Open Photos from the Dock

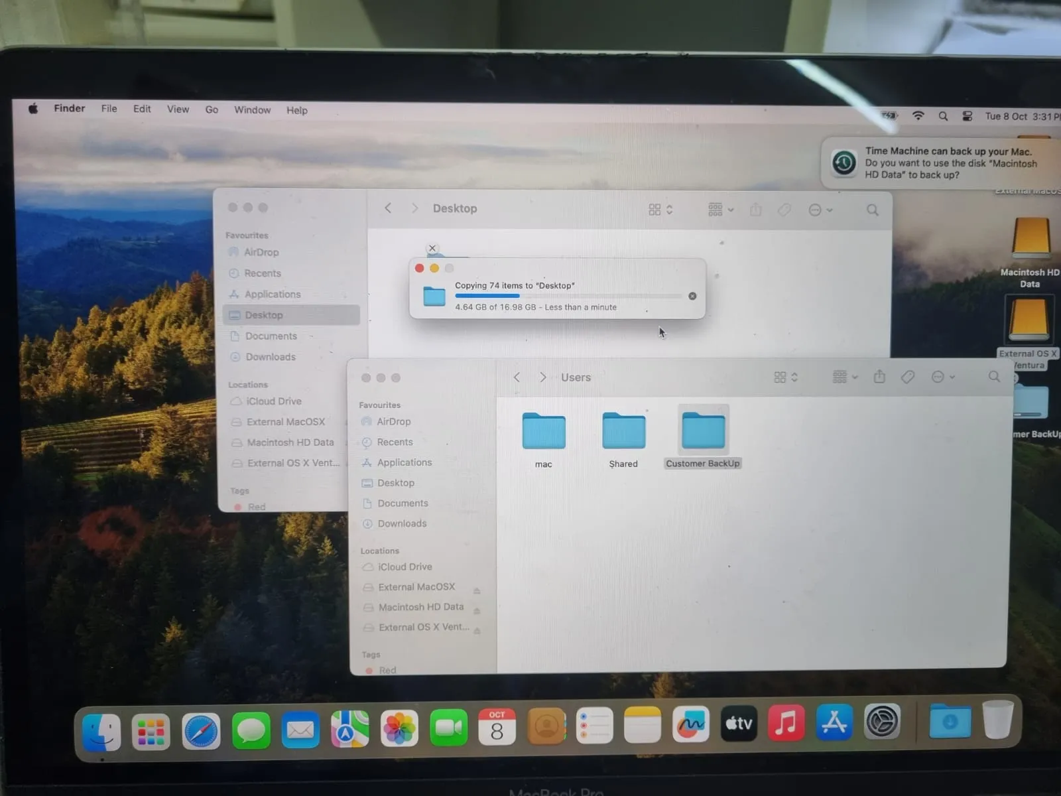pyautogui.click(x=399, y=728)
